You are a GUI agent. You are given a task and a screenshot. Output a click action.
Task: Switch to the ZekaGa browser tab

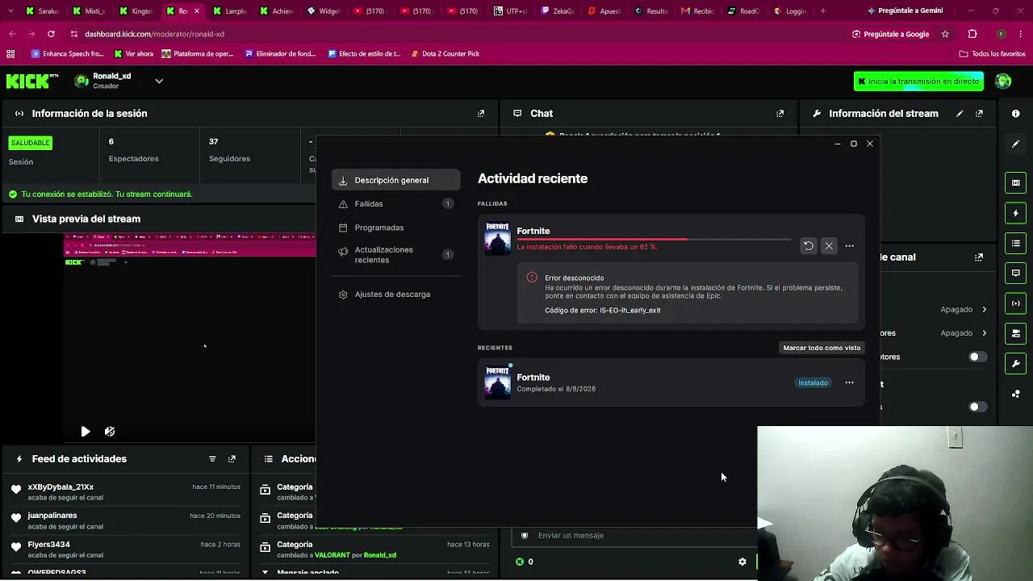click(558, 11)
